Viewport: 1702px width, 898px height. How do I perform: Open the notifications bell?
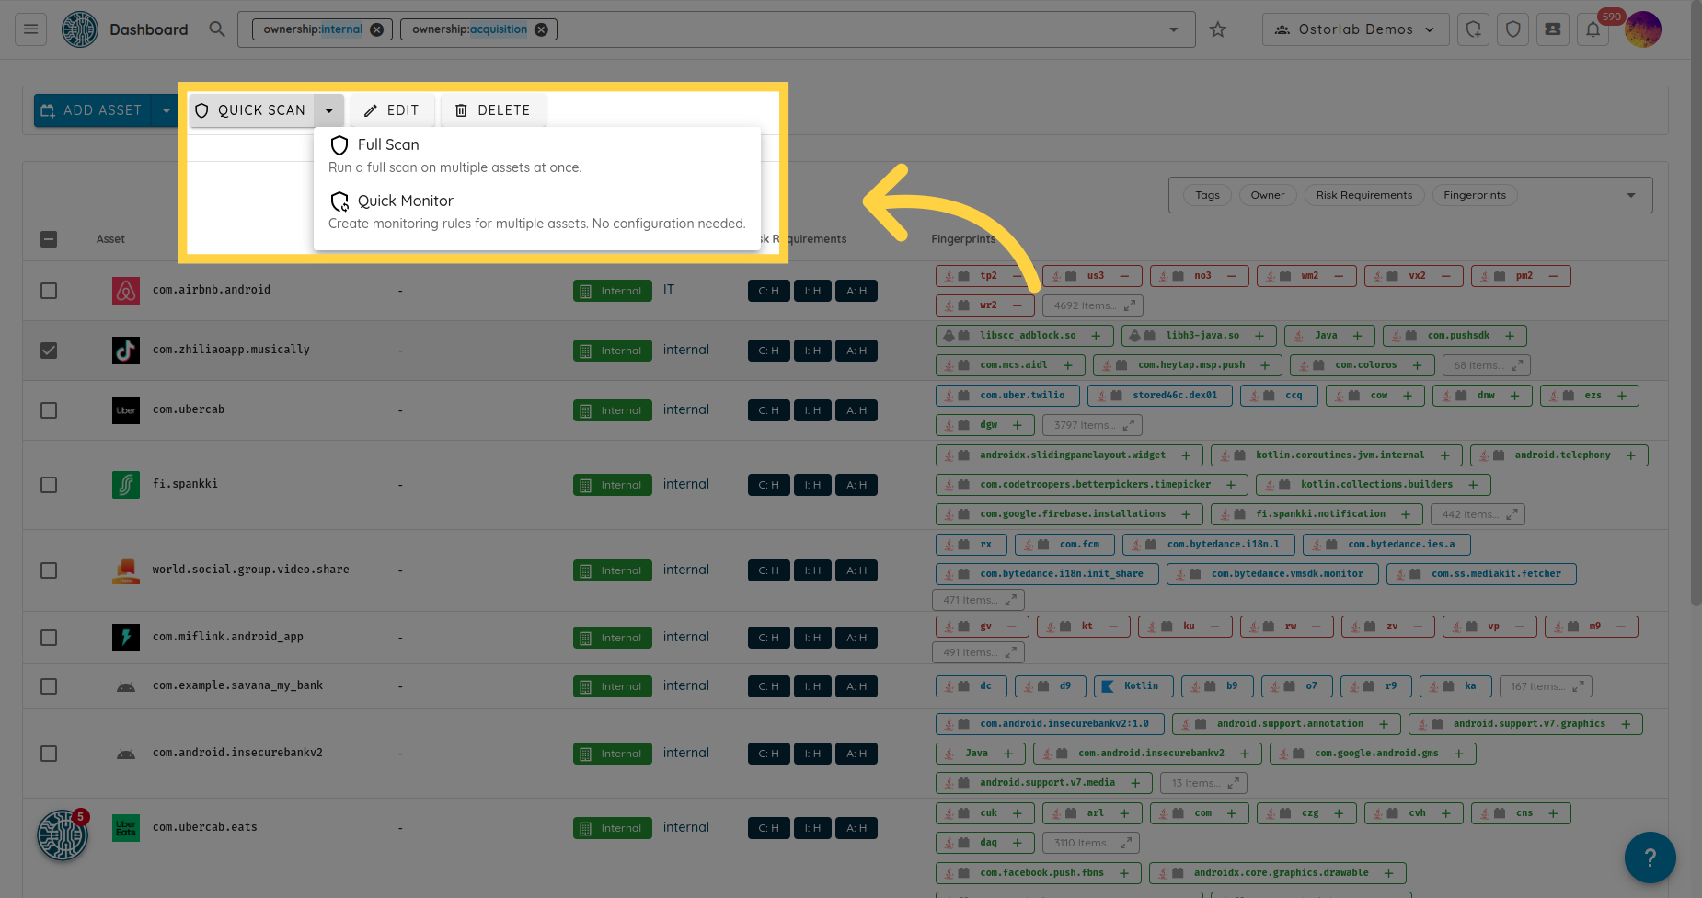point(1593,29)
